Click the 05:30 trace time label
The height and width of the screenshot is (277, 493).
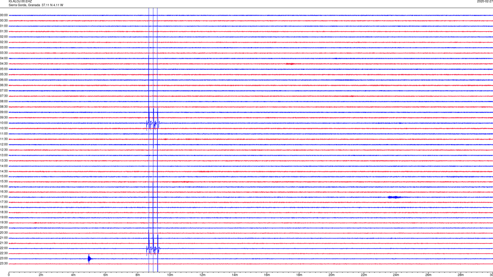click(4, 74)
